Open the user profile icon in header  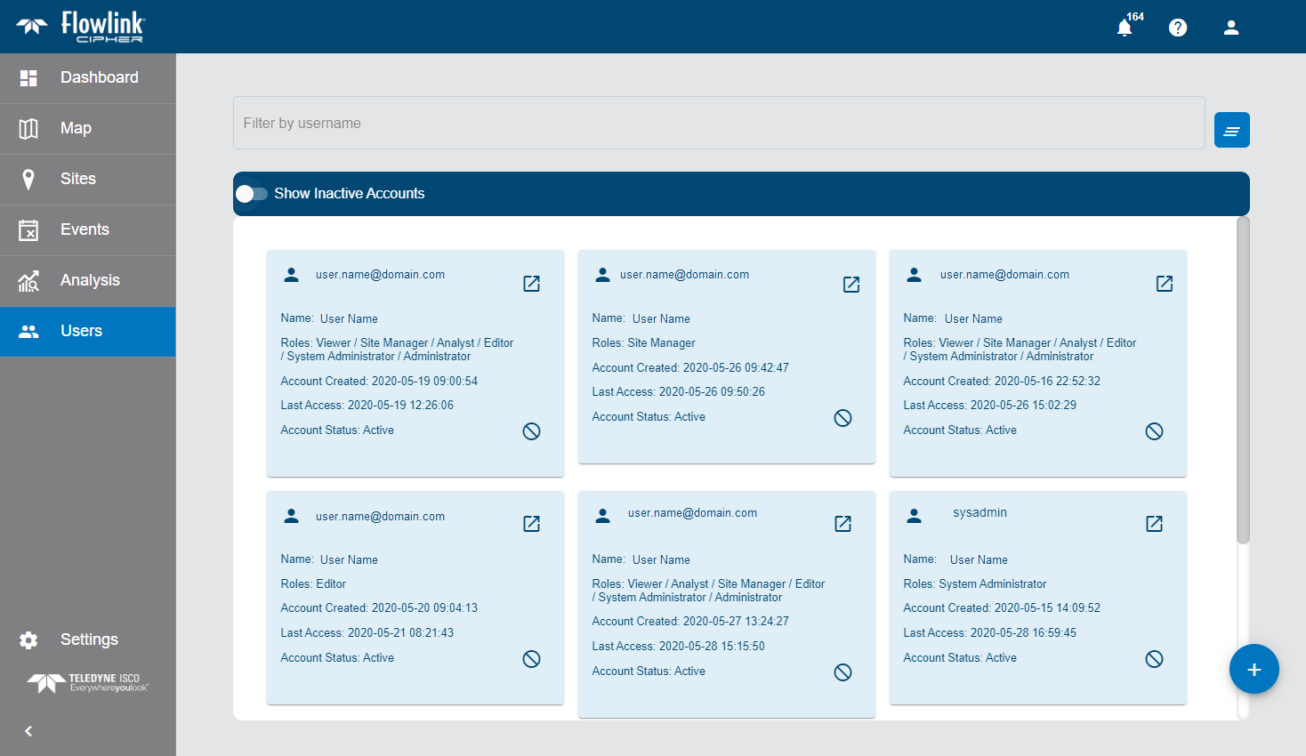[1231, 28]
